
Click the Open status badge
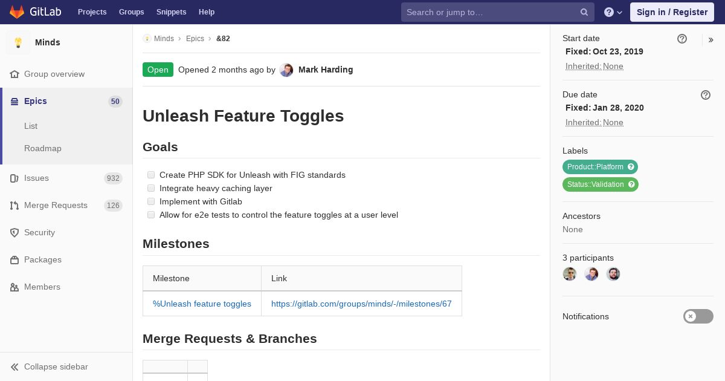pyautogui.click(x=158, y=70)
